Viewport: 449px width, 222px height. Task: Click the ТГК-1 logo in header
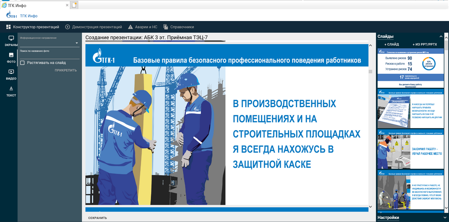(x=12, y=15)
